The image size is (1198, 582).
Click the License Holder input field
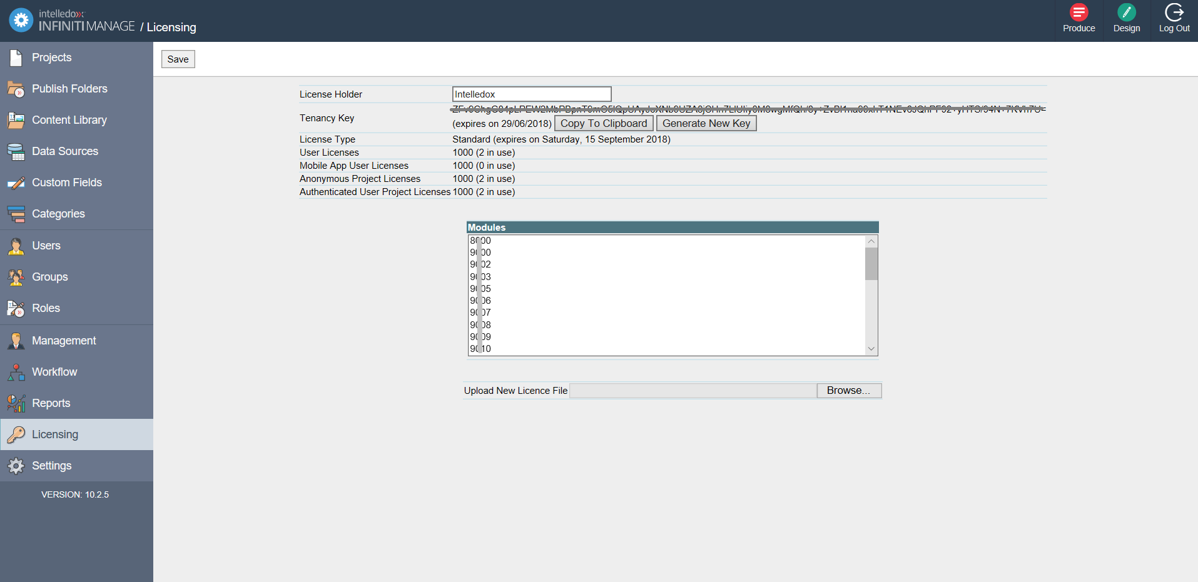tap(532, 94)
